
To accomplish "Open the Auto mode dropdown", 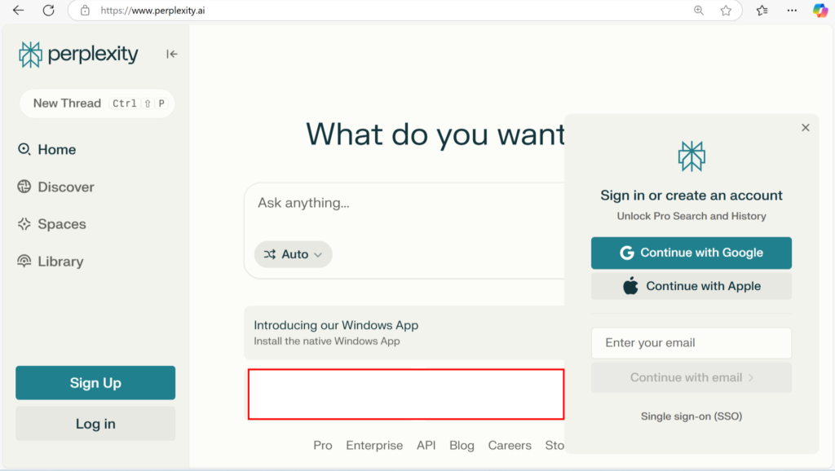I will (294, 254).
